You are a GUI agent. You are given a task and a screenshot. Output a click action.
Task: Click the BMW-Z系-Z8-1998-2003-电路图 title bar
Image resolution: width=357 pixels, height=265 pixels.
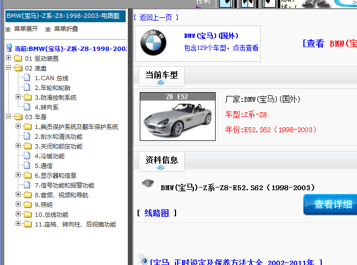click(66, 16)
